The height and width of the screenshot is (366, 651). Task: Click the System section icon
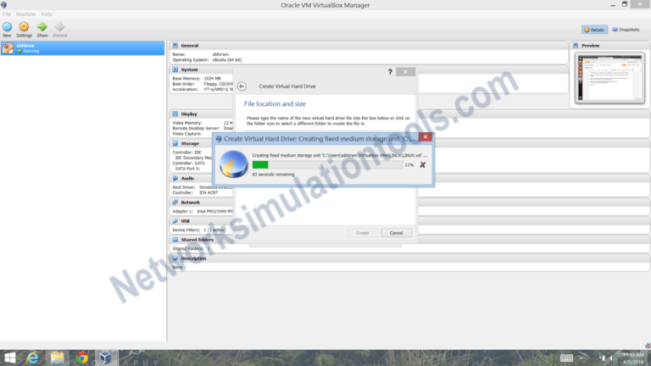click(175, 69)
